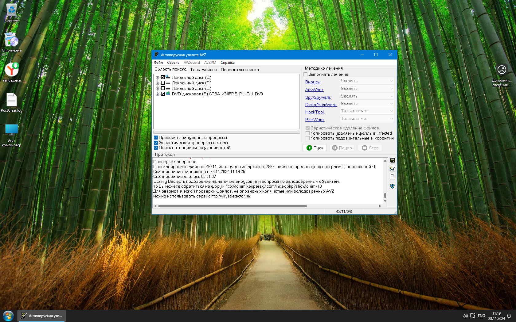516x322 pixels.
Task: Check the Локальный диск (D:) checkbox
Action: pyautogui.click(x=163, y=83)
